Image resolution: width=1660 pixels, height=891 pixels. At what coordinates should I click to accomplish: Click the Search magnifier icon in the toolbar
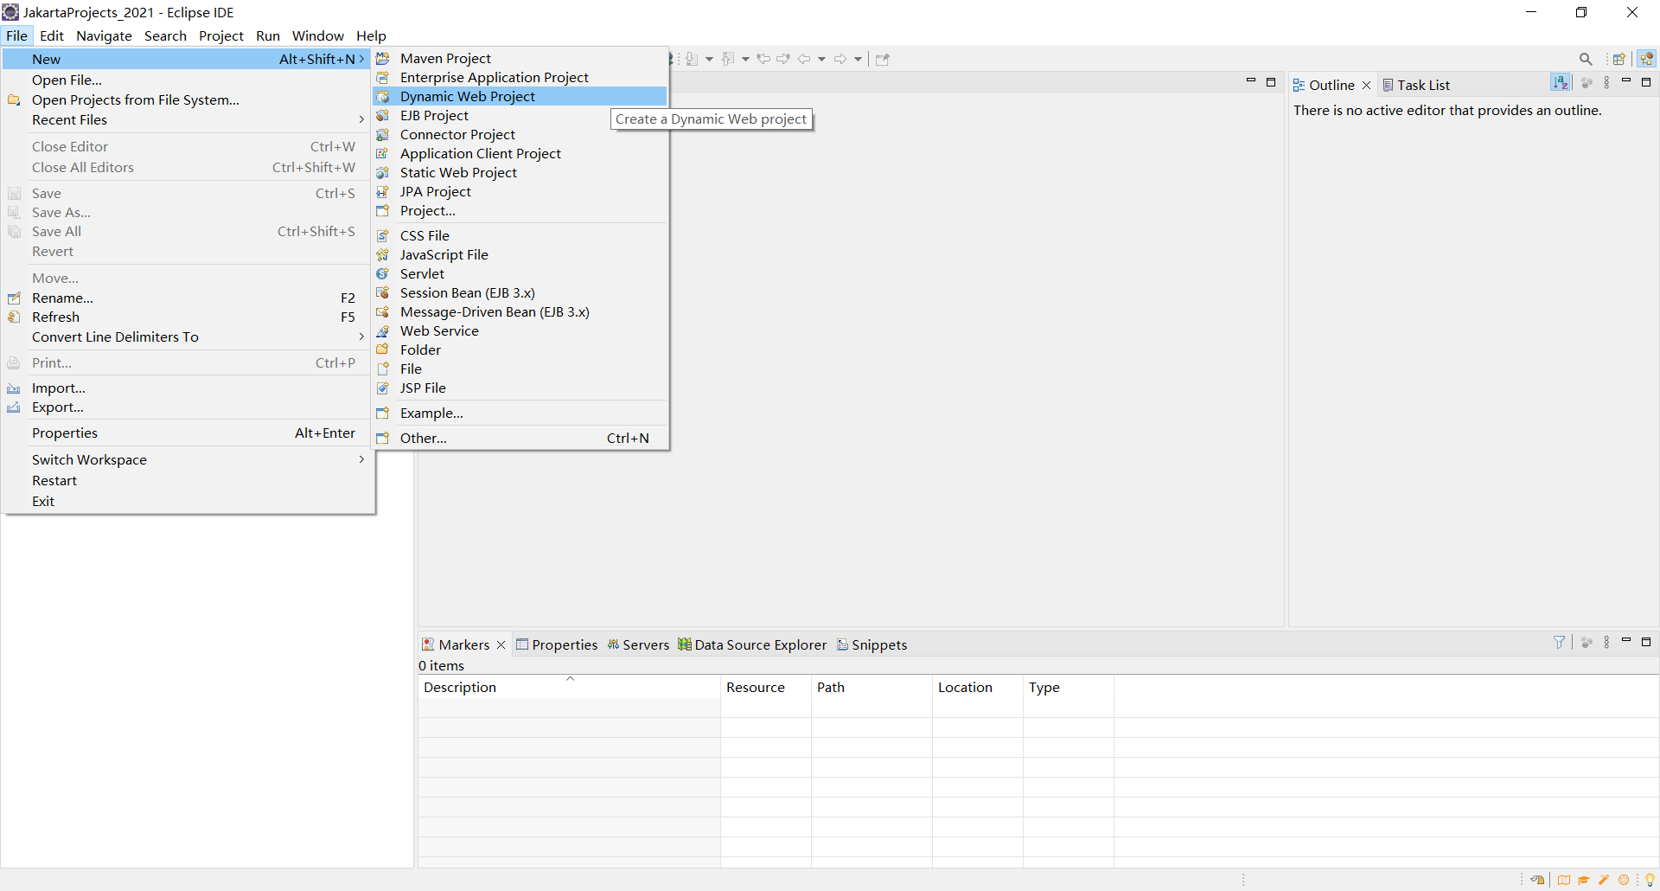point(1586,59)
